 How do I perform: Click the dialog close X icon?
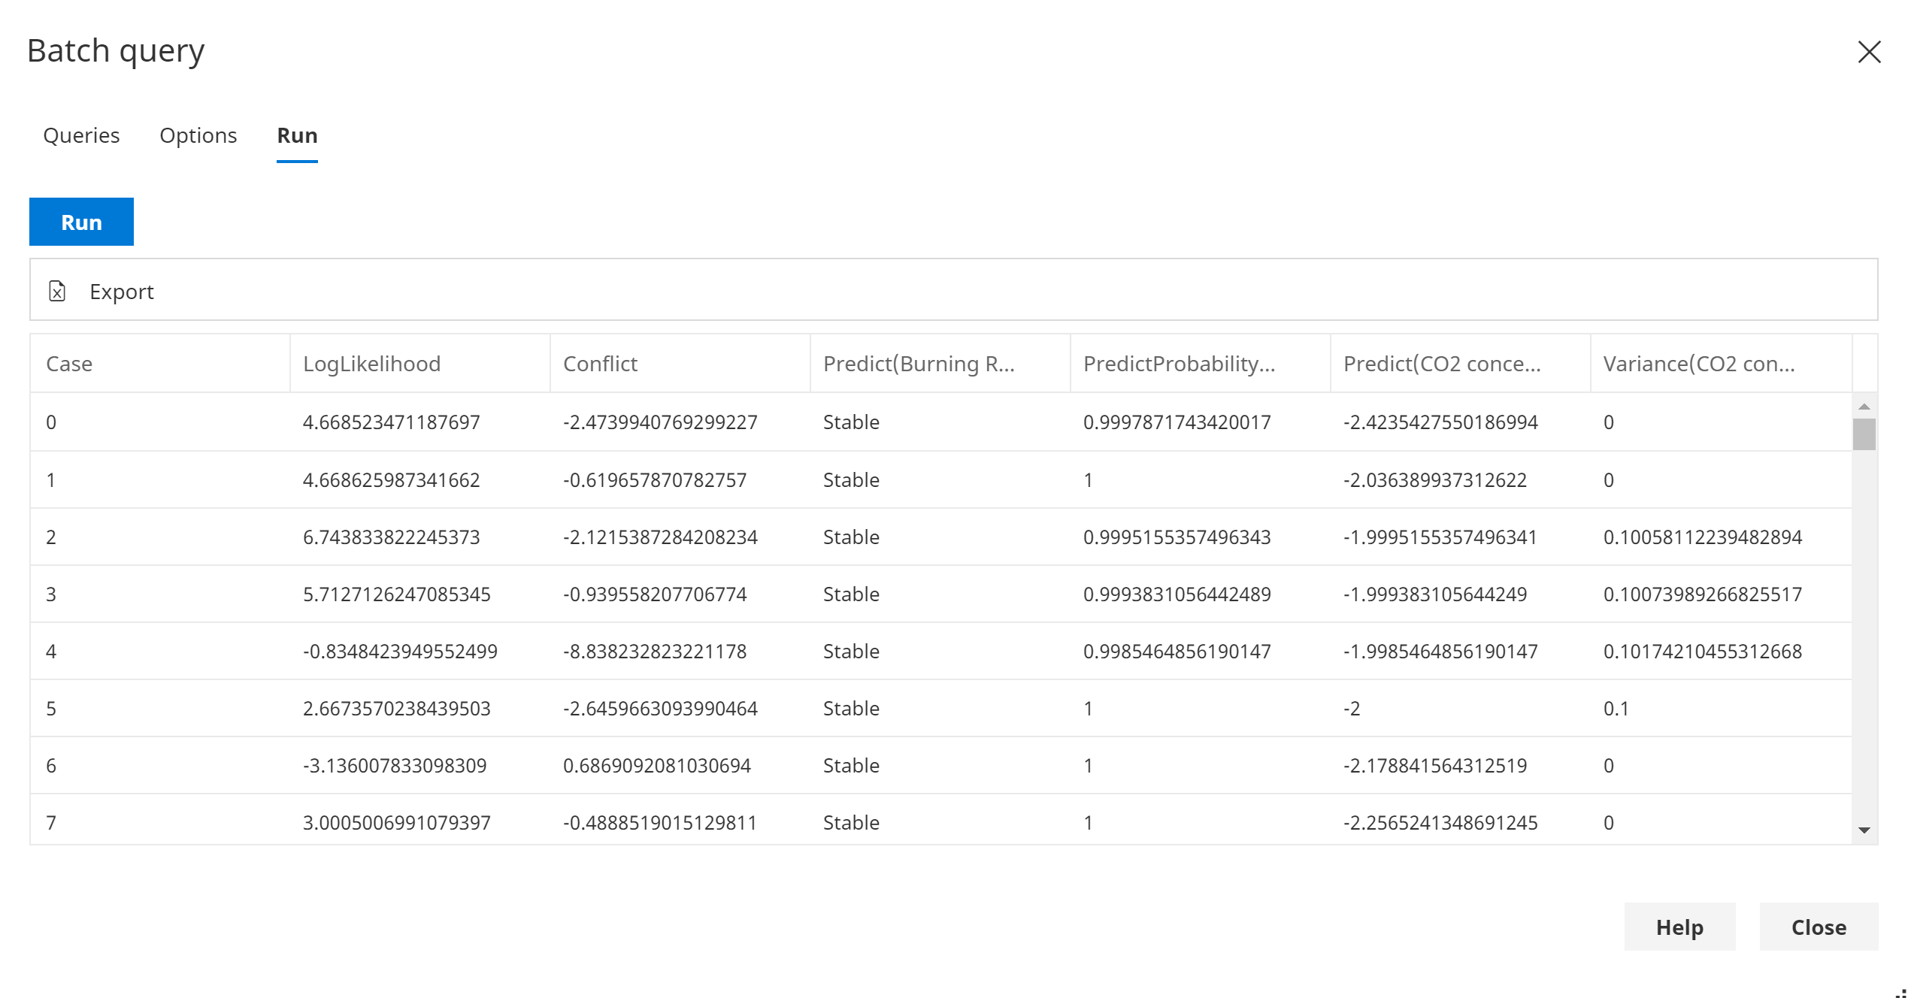tap(1870, 52)
